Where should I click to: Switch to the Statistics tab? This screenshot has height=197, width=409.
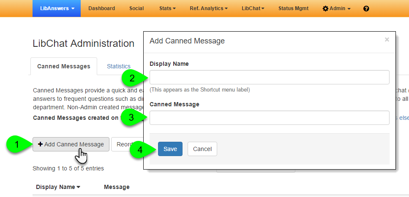click(119, 66)
